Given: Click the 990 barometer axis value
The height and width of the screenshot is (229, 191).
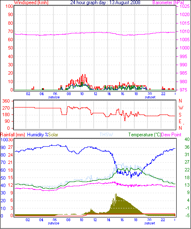Looking at the screenshot, I should (x=184, y=65).
